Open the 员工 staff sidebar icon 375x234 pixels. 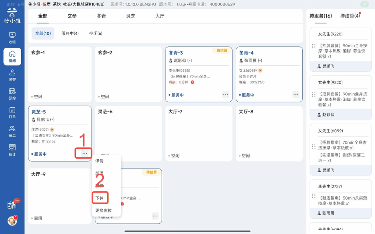12,131
